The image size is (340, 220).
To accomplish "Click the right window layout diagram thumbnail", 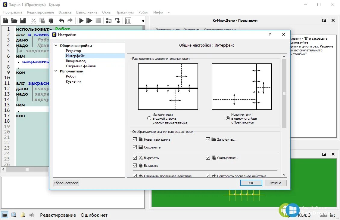I will click(x=242, y=87).
